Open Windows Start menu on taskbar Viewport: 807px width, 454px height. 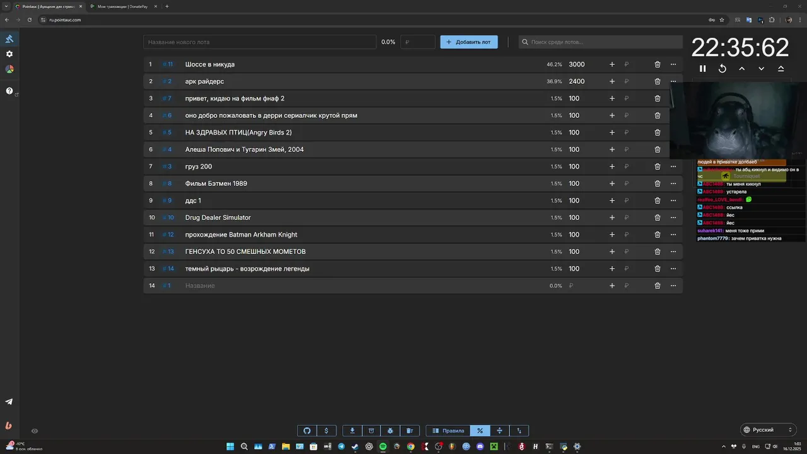coord(230,446)
